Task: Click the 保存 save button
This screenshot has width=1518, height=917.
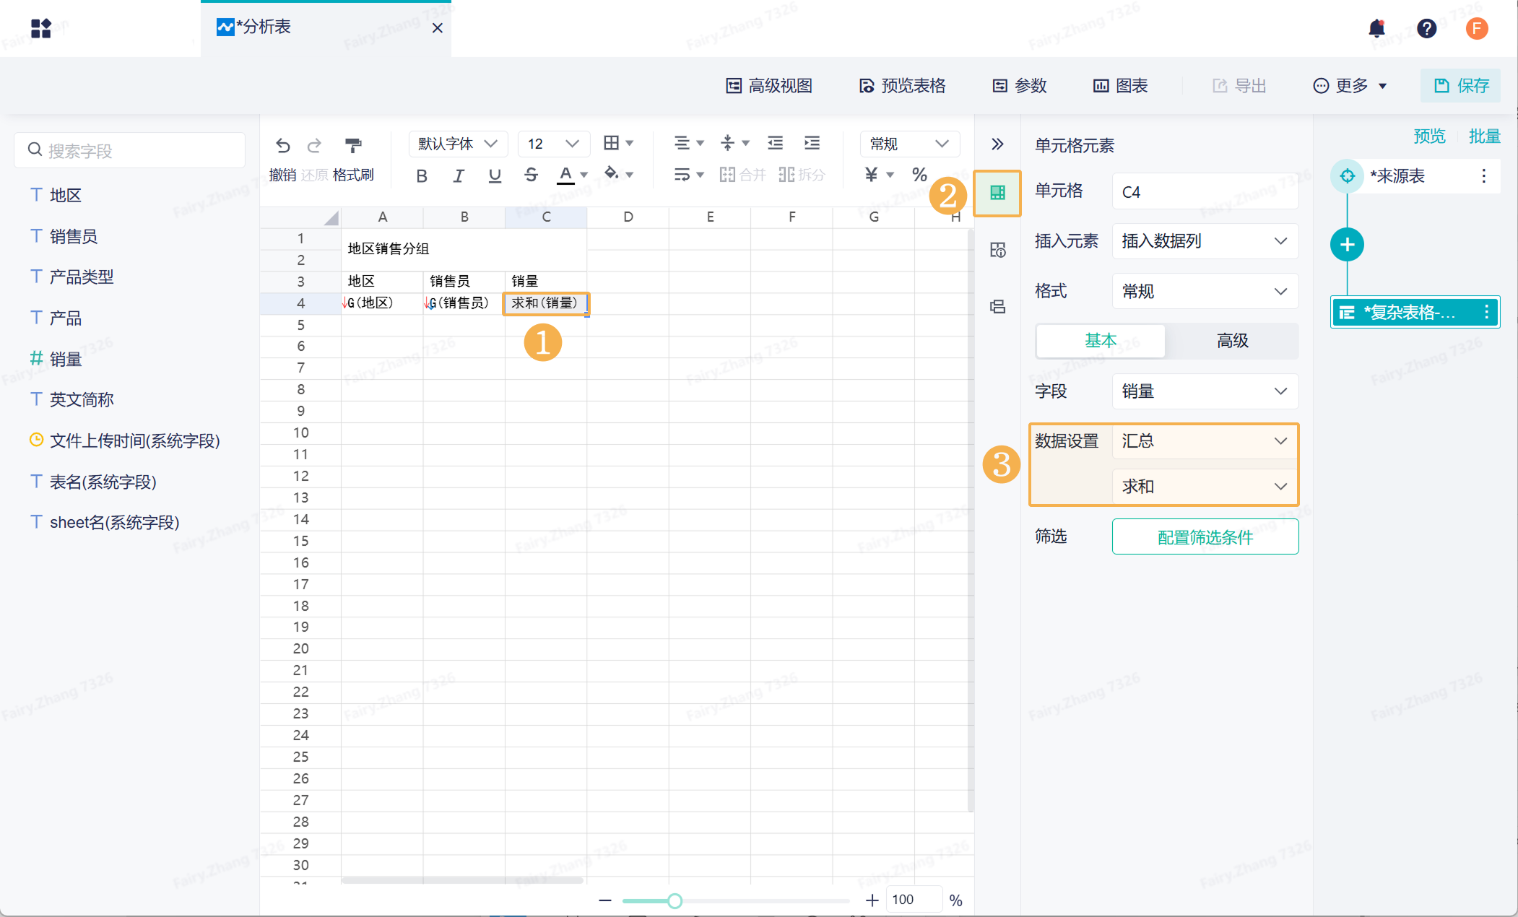Action: pos(1461,86)
